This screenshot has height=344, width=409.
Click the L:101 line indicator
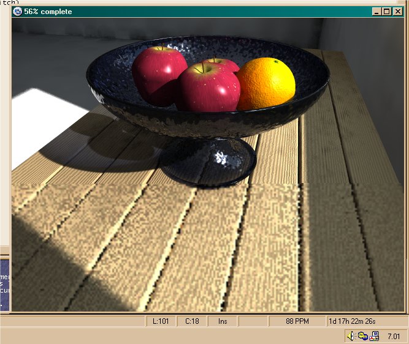(161, 321)
